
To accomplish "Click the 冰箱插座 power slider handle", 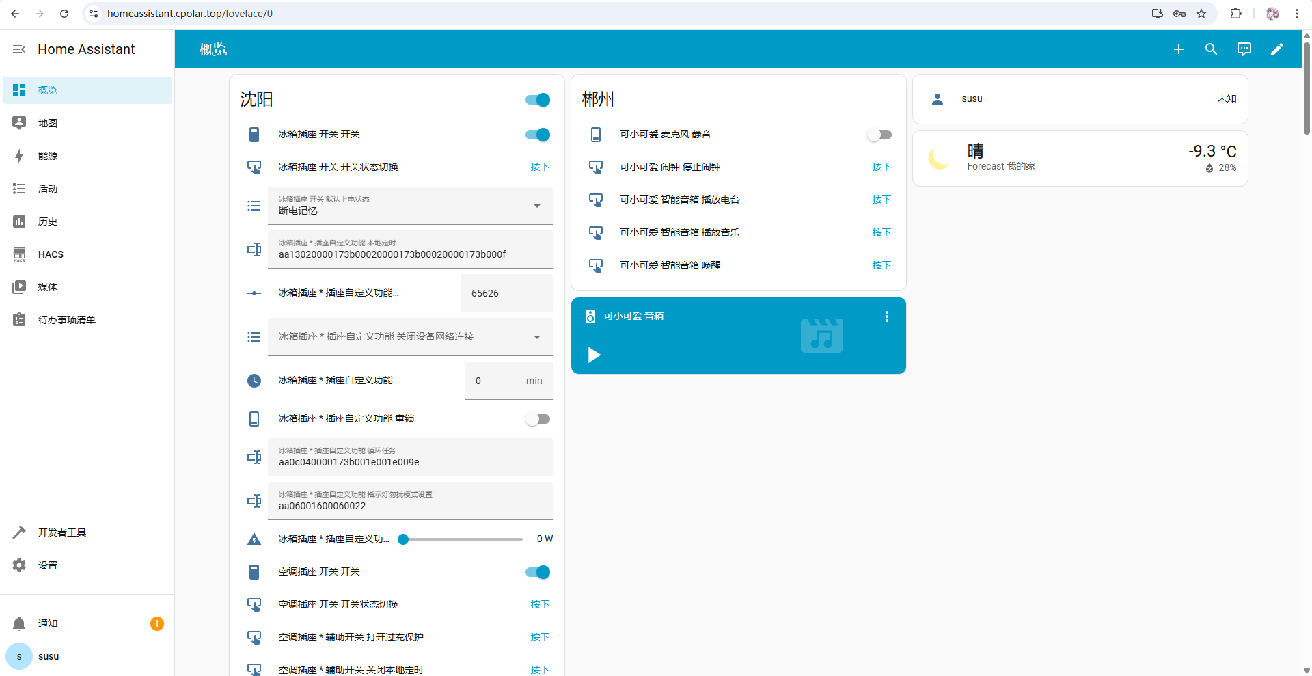I will (403, 539).
